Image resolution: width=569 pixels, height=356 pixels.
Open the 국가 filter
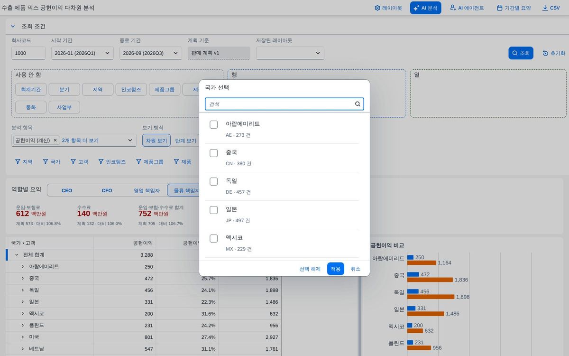51,162
